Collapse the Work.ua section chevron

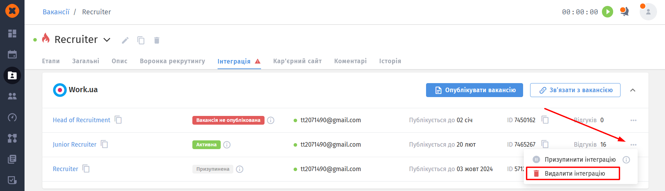tap(633, 90)
